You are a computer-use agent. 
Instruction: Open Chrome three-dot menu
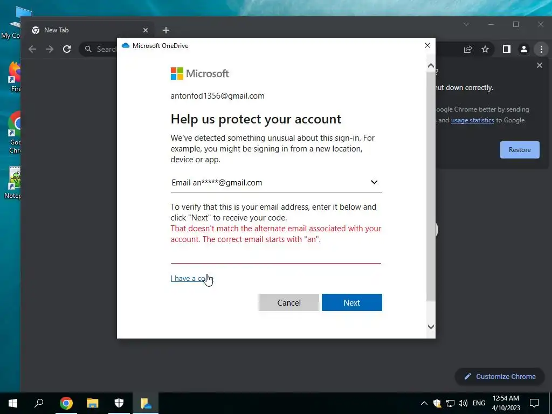click(x=541, y=49)
